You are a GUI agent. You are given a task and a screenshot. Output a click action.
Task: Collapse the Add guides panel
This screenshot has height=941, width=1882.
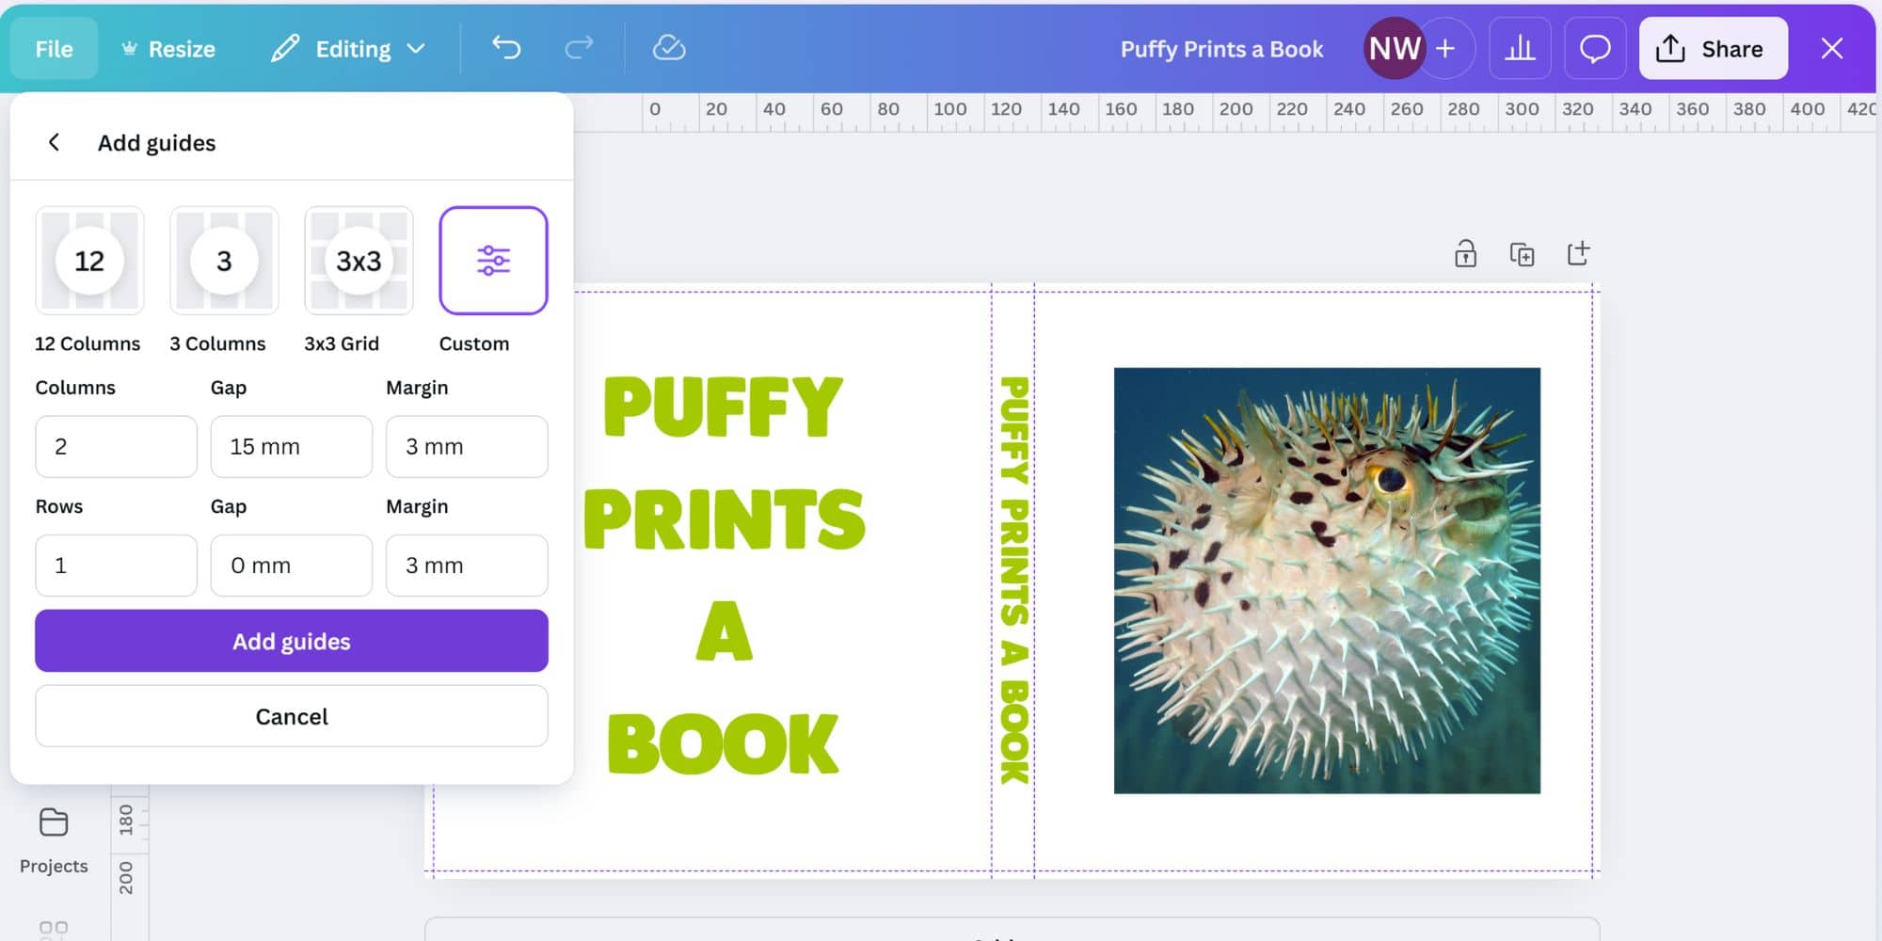(x=55, y=142)
